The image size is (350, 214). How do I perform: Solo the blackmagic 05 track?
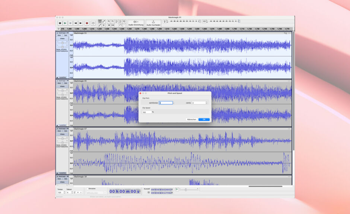pyautogui.click(x=65, y=83)
